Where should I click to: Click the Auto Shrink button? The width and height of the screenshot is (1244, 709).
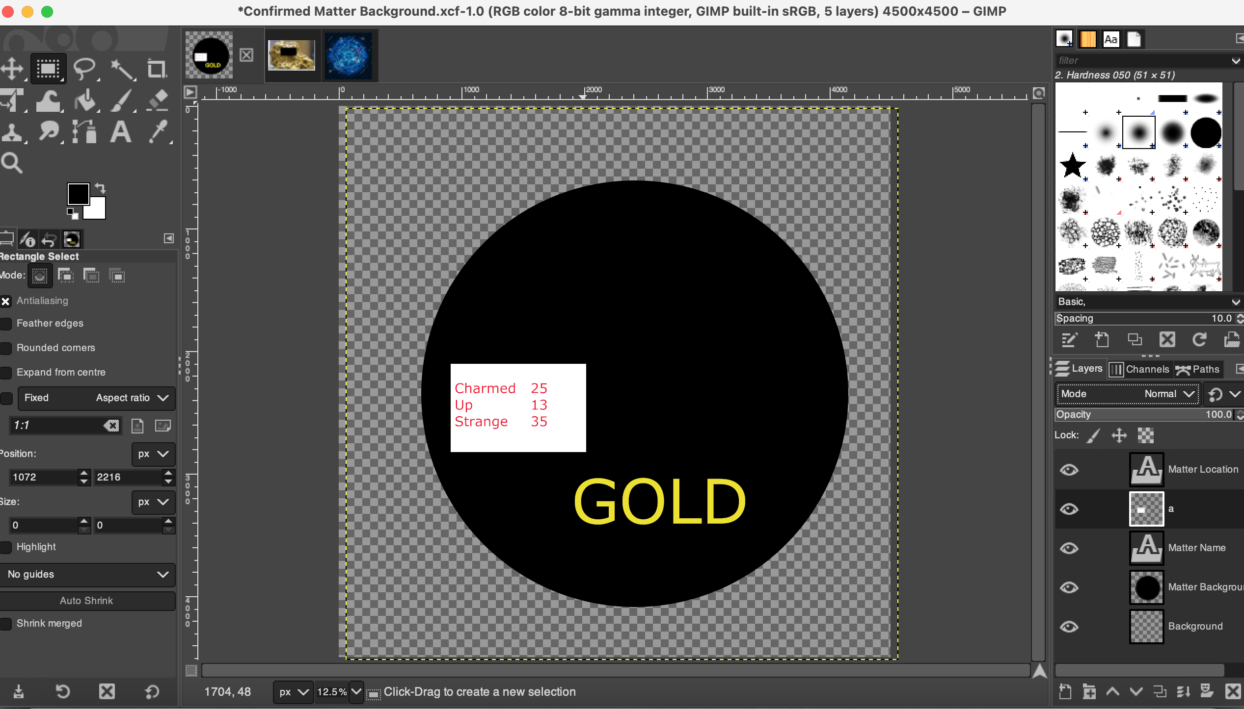coord(86,601)
